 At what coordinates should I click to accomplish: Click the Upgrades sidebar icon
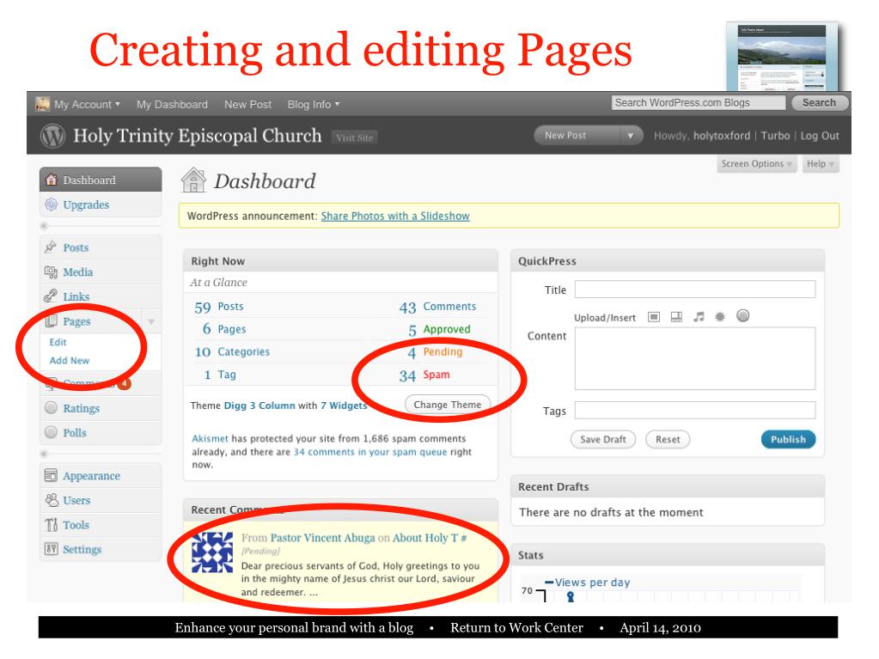pyautogui.click(x=51, y=204)
